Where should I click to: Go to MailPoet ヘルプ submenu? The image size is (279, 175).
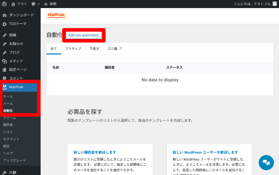[8, 153]
